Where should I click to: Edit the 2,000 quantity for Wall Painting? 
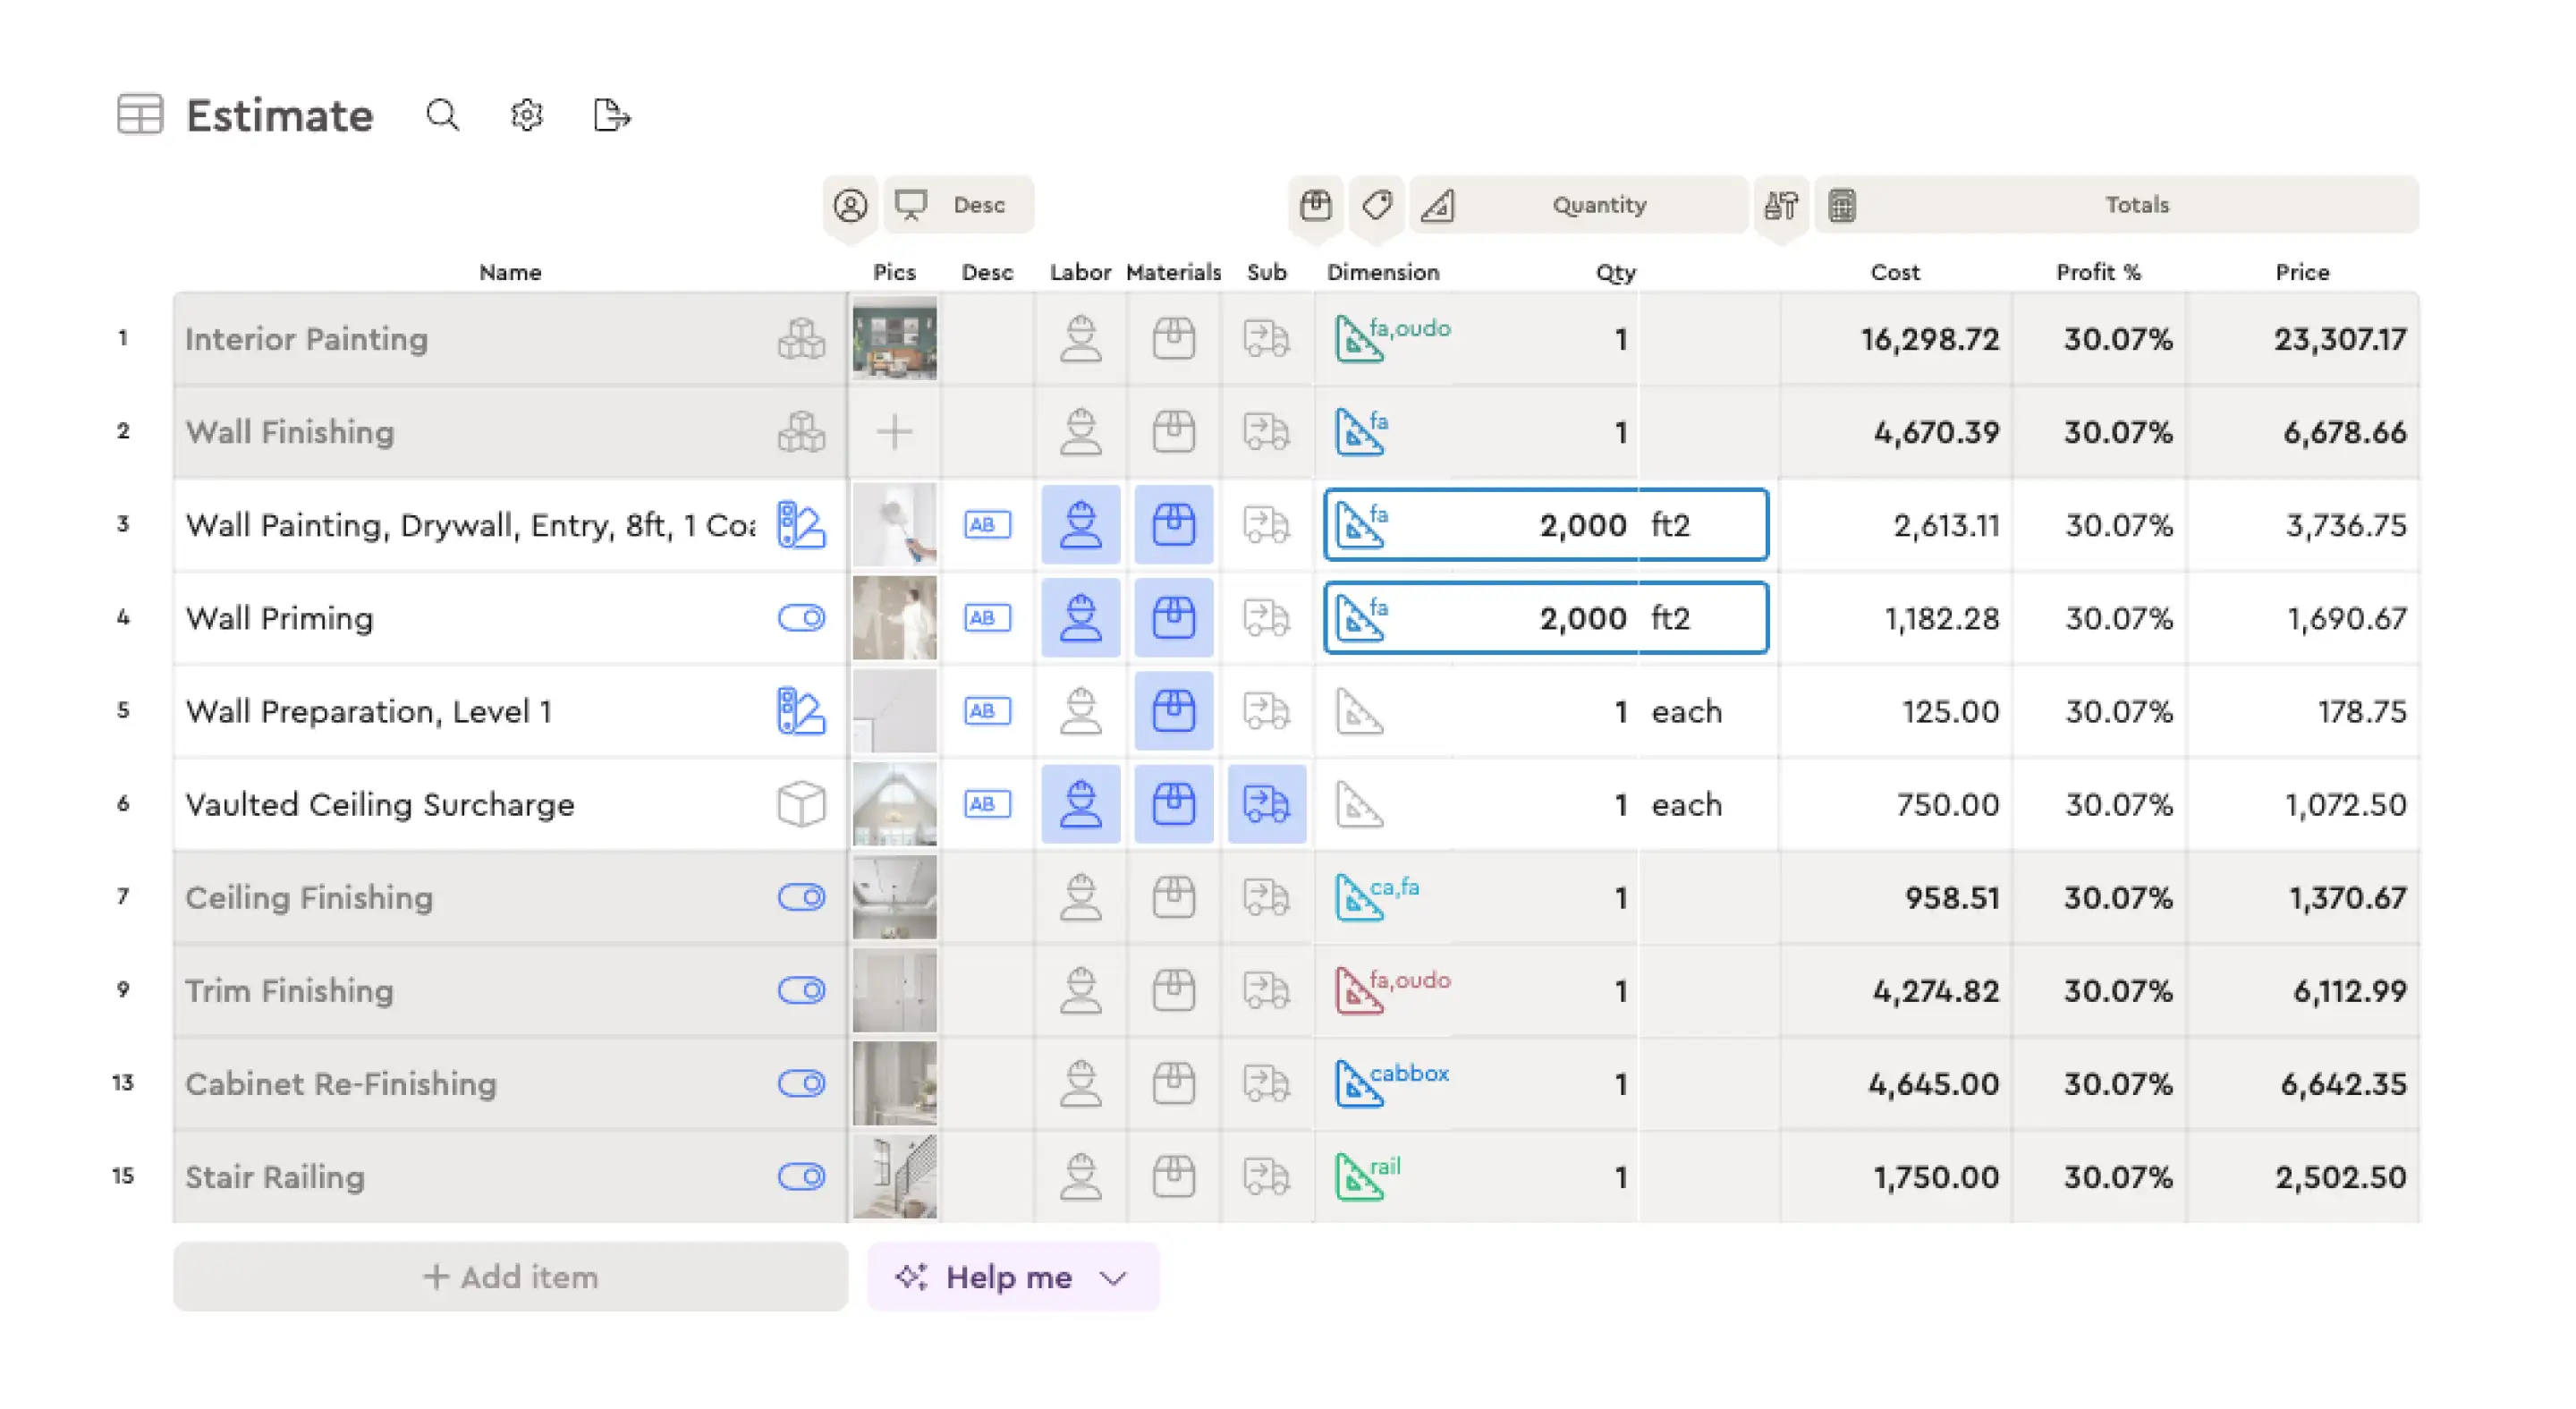click(1582, 525)
